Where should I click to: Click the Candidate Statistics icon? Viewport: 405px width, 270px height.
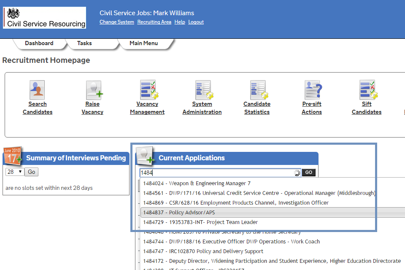(257, 90)
